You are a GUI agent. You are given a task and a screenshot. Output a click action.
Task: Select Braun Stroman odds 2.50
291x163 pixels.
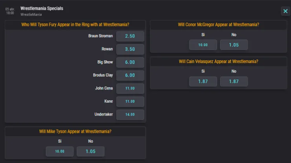(130, 36)
